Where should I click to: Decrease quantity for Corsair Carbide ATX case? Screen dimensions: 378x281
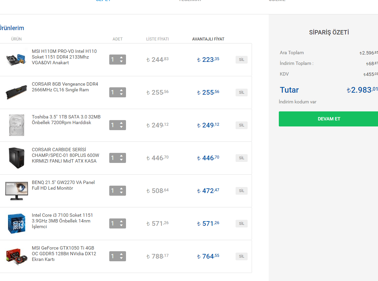coord(121,160)
